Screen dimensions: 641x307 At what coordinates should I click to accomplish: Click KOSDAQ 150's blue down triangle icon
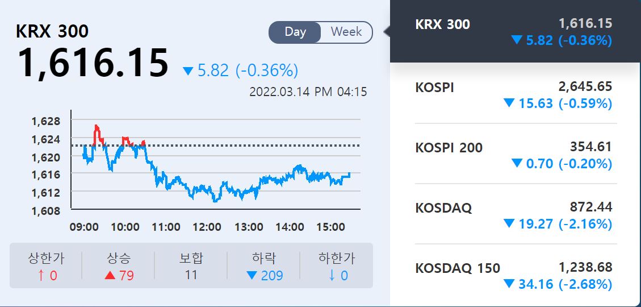[509, 284]
